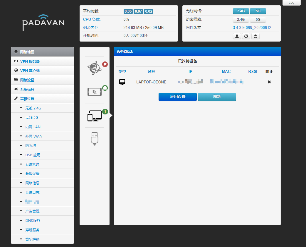
Task: Click the power shutdown icon button
Action: [255, 36]
